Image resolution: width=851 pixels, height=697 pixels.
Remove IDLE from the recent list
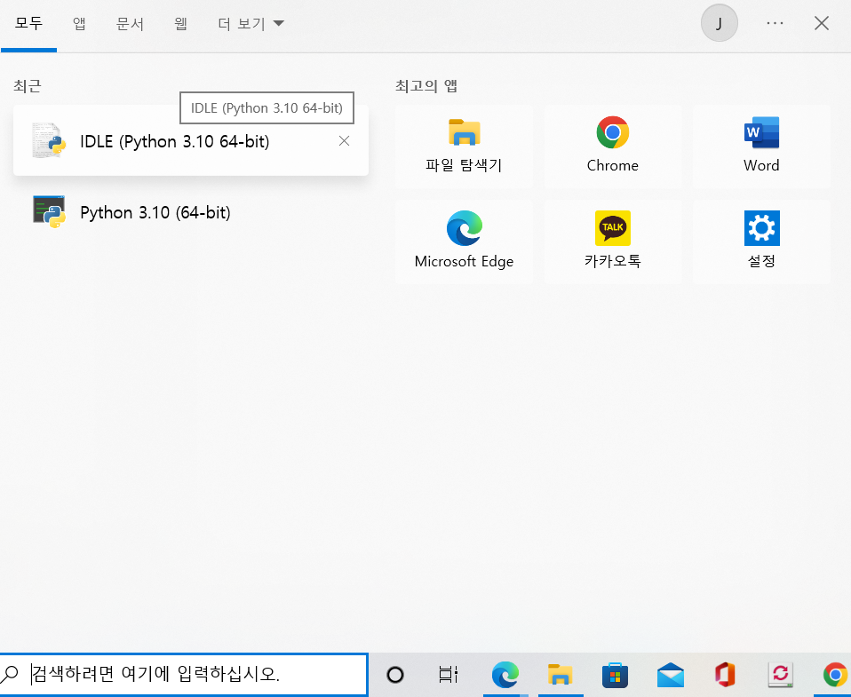pos(344,141)
